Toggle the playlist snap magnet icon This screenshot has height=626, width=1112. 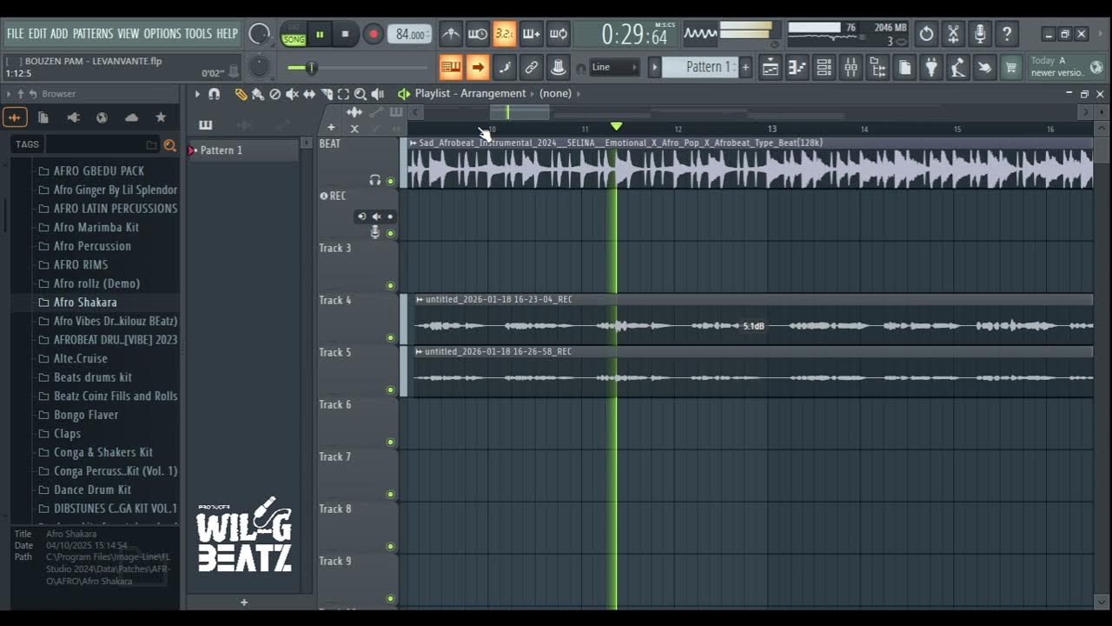pos(215,94)
